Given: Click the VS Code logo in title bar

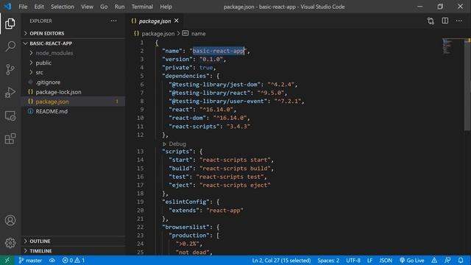Looking at the screenshot, I should 7,7.
